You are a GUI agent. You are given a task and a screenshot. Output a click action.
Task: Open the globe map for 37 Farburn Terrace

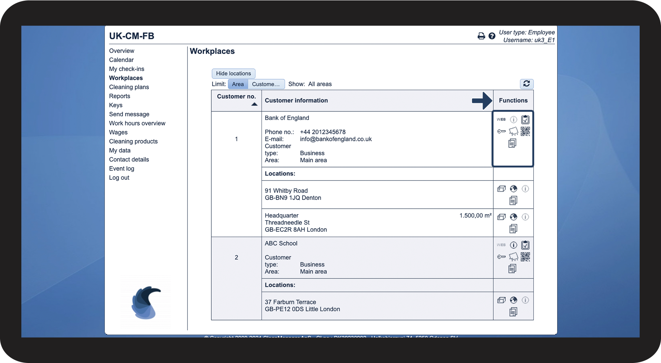point(514,300)
